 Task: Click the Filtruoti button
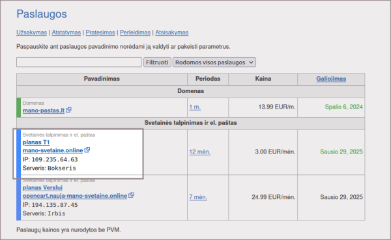click(157, 62)
